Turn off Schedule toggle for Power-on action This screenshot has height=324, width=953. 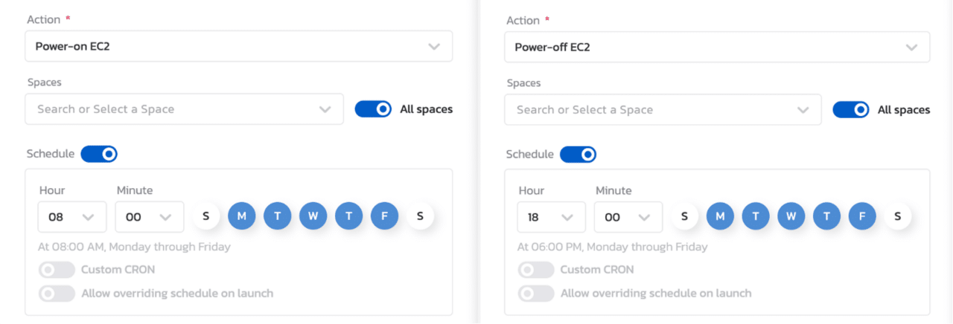coord(99,154)
